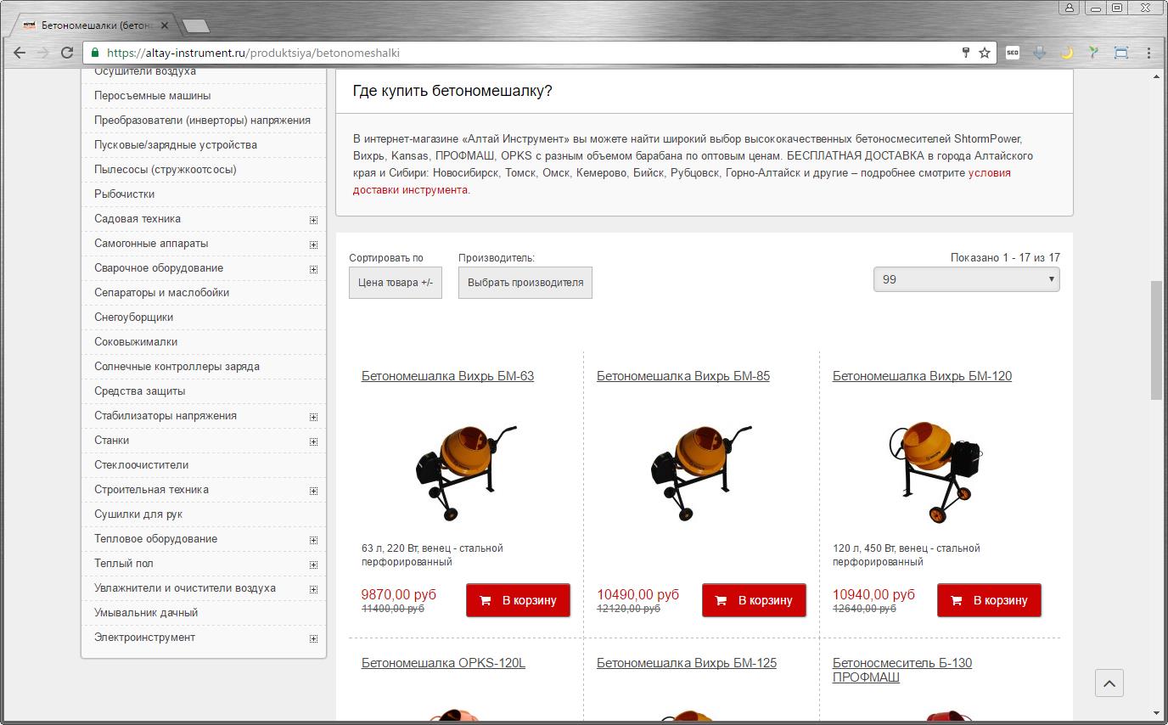Image resolution: width=1168 pixels, height=725 pixels.
Task: Open the Пылесосы (стружкоотсосы) category
Action: pos(166,170)
